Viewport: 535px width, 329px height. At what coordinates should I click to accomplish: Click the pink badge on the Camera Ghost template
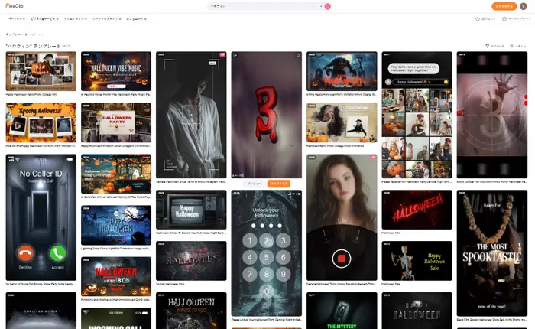pos(222,55)
